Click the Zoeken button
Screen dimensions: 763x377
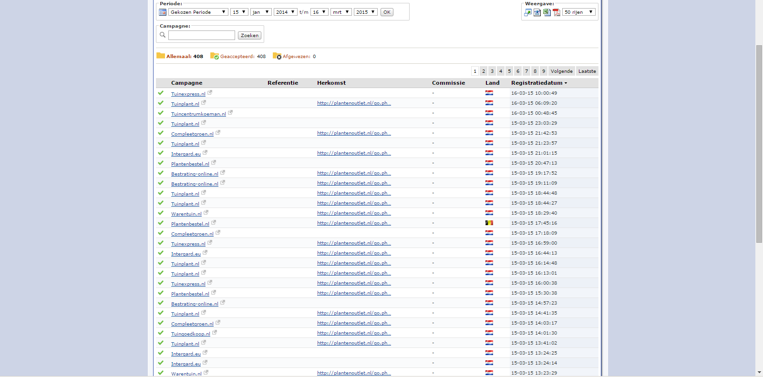pos(249,35)
